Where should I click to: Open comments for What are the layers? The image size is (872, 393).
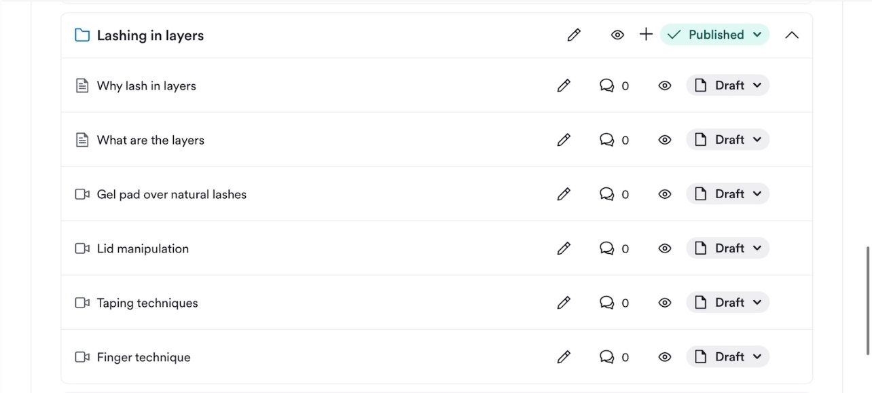tap(613, 140)
